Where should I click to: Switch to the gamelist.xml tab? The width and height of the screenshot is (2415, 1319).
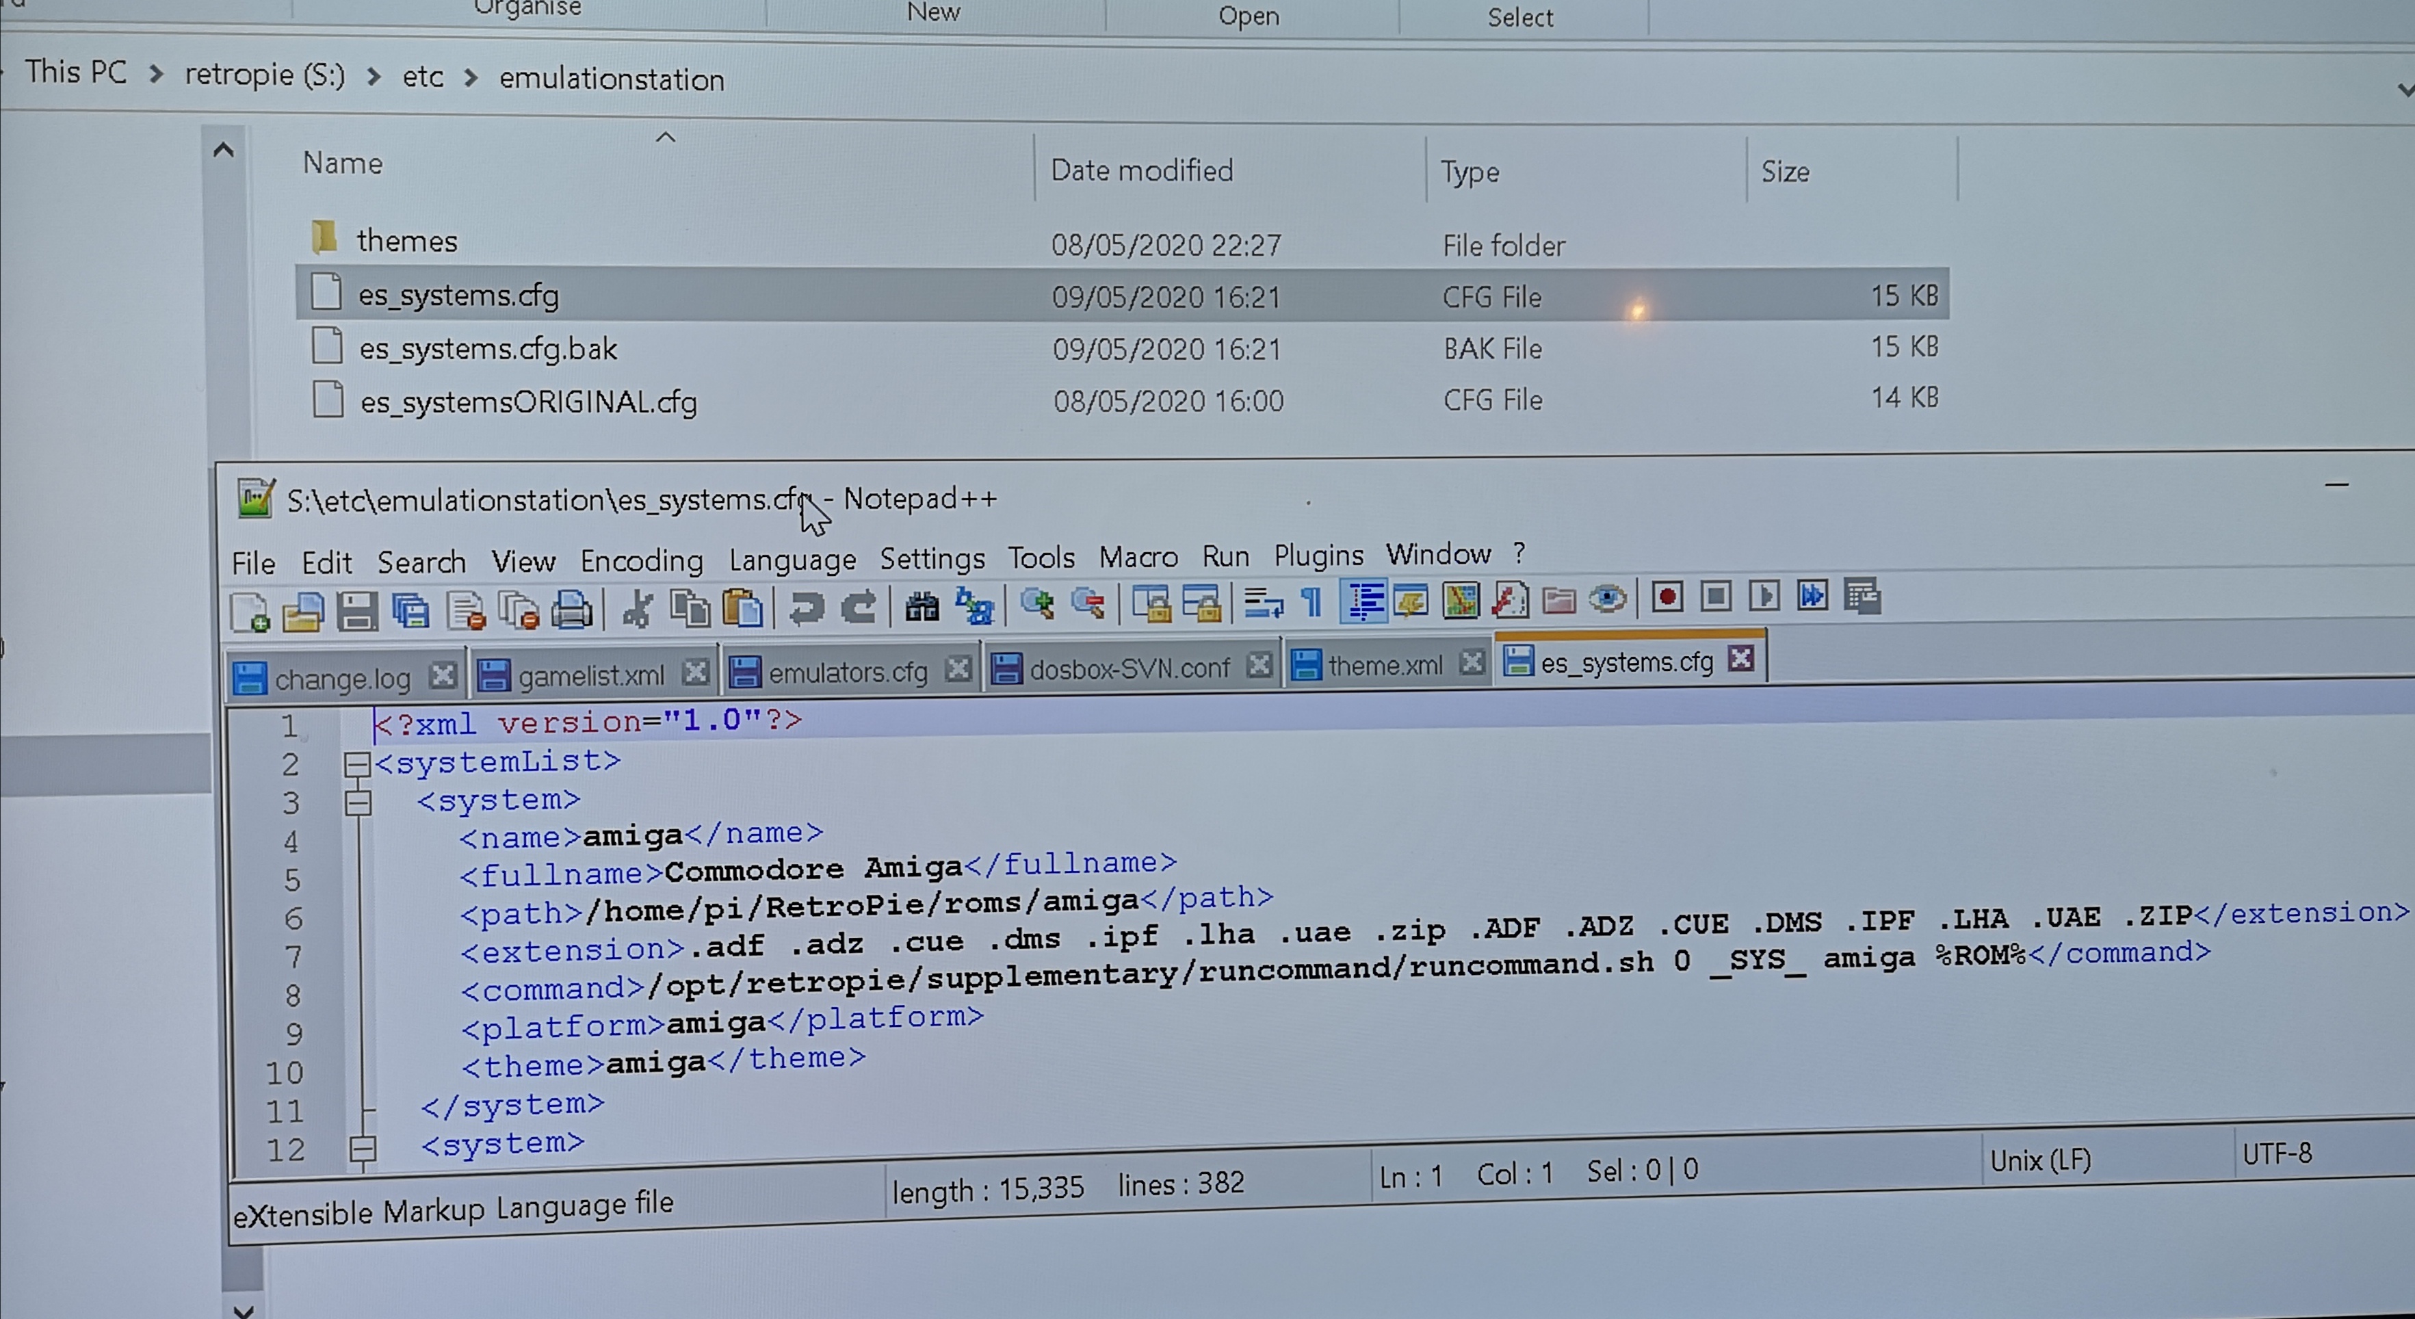click(x=590, y=675)
